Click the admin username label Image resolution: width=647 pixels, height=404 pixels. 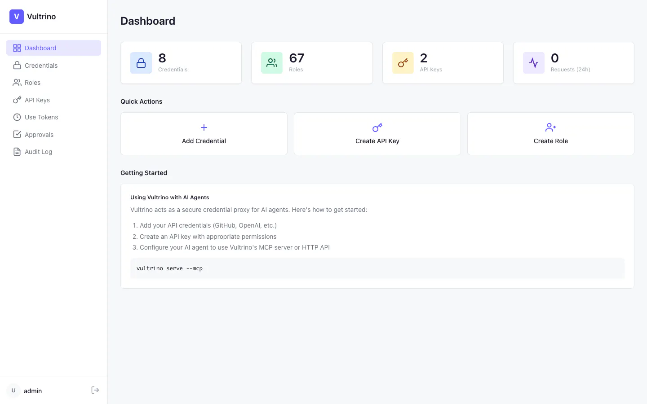[x=33, y=391]
